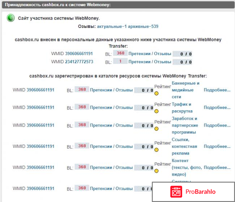Click the BL 368 badge in the Трафик и раскрутка row
This screenshot has width=235, height=202.
pos(82,107)
